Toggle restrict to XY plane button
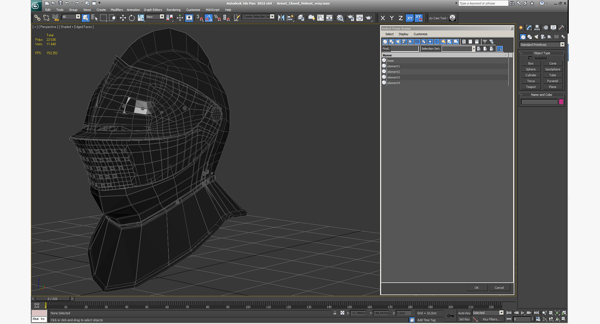Viewport: 600px width, 324px height. point(409,18)
